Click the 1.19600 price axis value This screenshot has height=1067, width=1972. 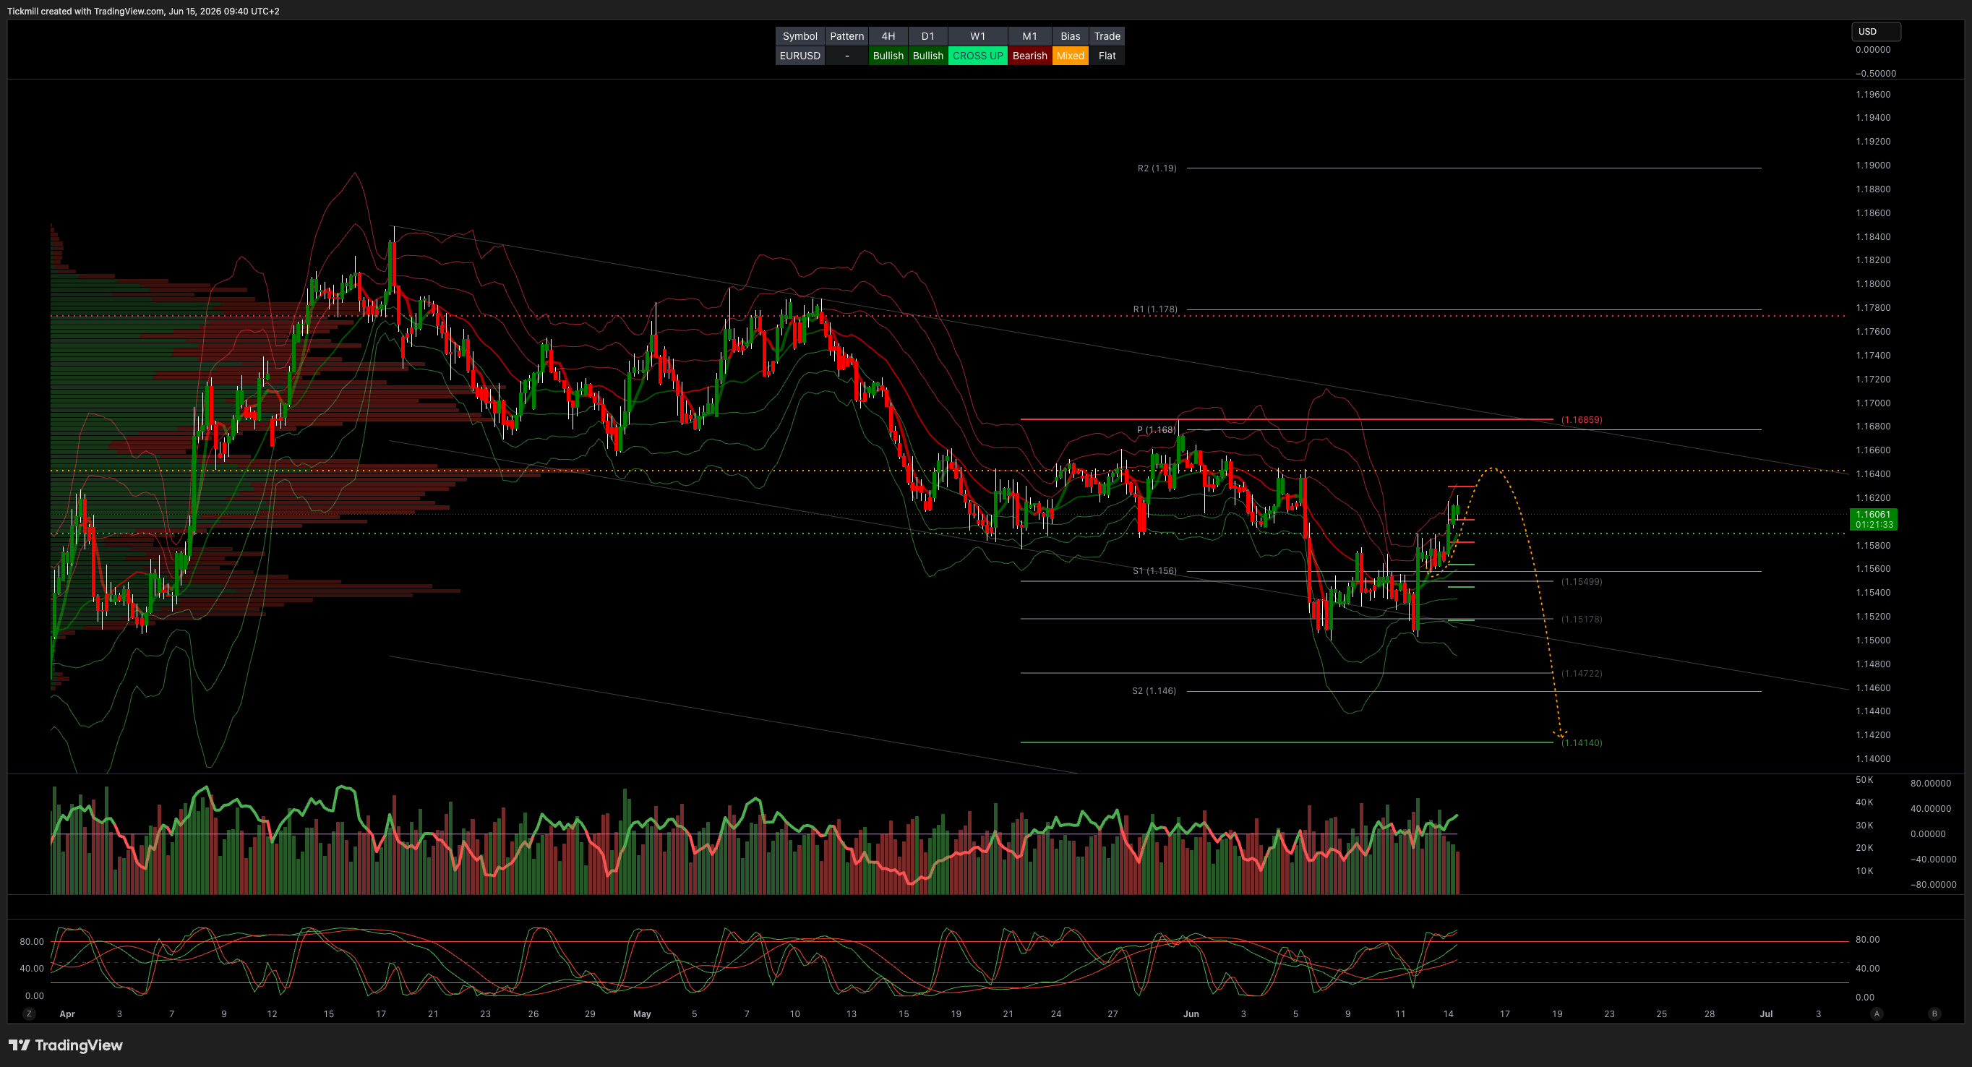point(1872,95)
